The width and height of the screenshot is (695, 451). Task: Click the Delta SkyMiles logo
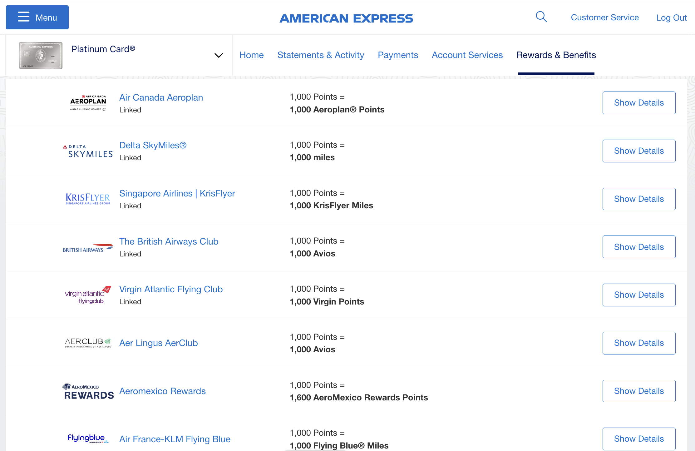[88, 151]
